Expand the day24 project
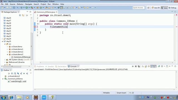This screenshot has height=100, width=178. (x=3, y=39)
